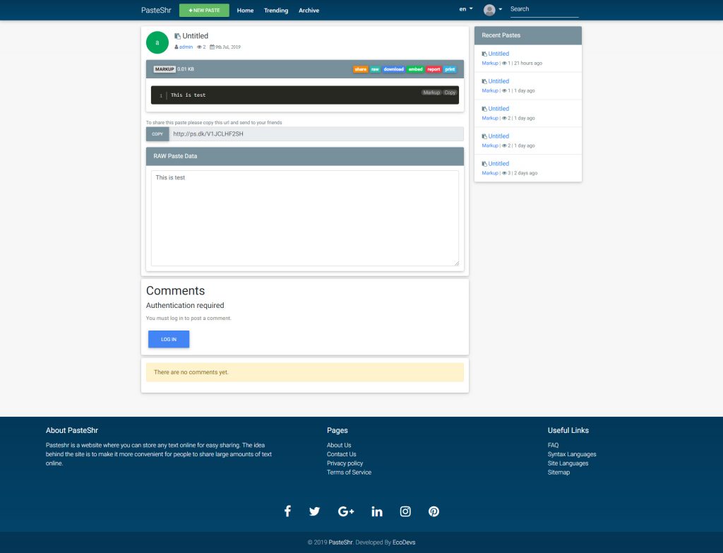Open the Twitter social icon in footer
Viewport: 723px width, 553px height.
pos(314,511)
